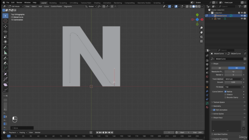Select the Curve Pen tool
This screenshot has width=249, height=140.
[x=5, y=63]
